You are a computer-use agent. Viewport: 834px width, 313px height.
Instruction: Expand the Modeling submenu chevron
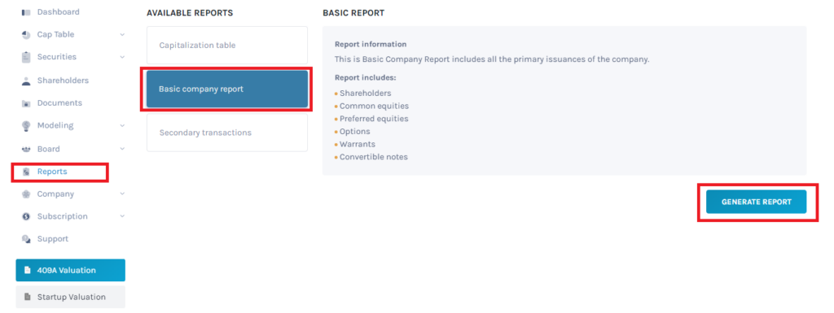pyautogui.click(x=122, y=126)
